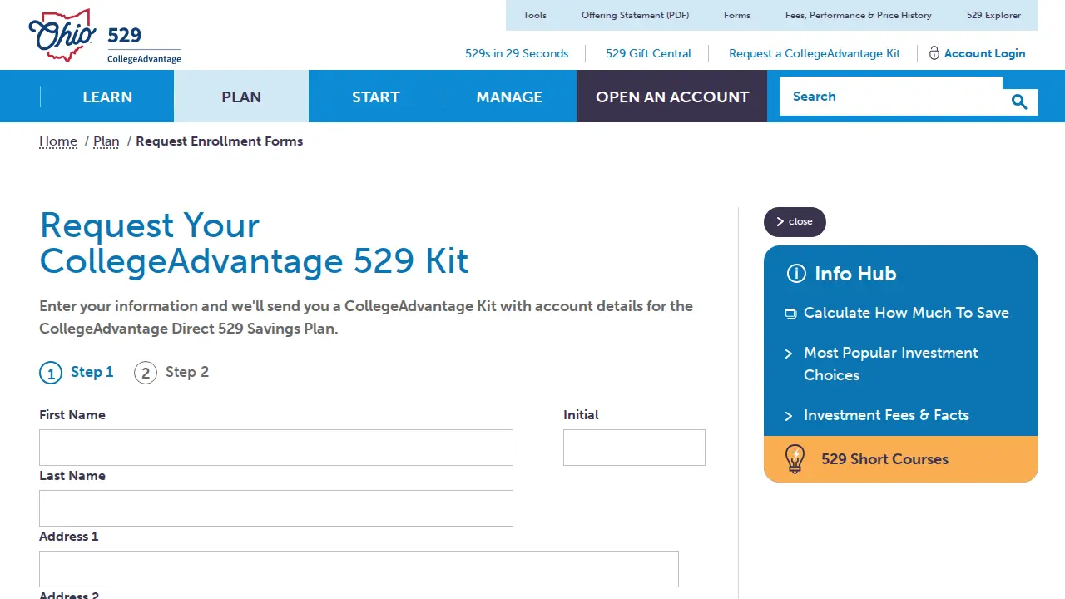Click the Step 2 circled number

tap(146, 373)
